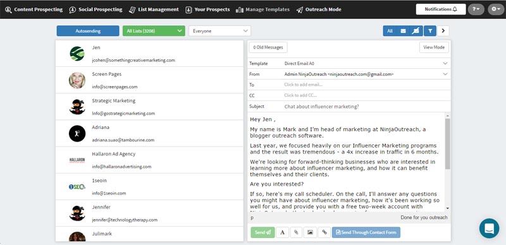This screenshot has width=506, height=245.
Task: Select Hallaron Ad Agency prospect
Action: point(149,160)
